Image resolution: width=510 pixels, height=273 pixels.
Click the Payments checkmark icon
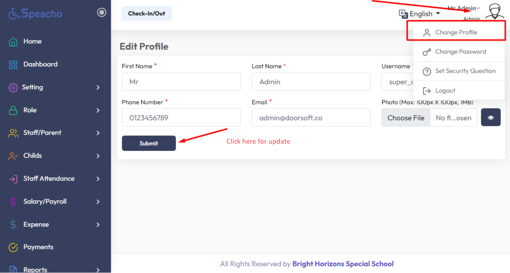(13, 248)
